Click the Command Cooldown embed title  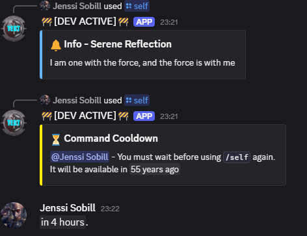(x=111, y=138)
